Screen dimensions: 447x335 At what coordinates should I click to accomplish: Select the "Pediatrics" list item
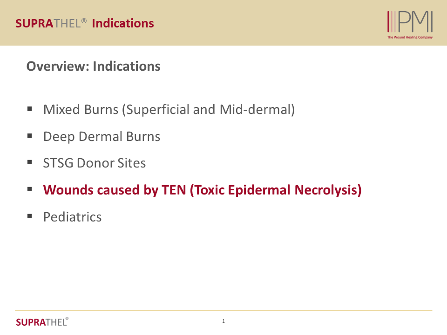click(x=72, y=217)
